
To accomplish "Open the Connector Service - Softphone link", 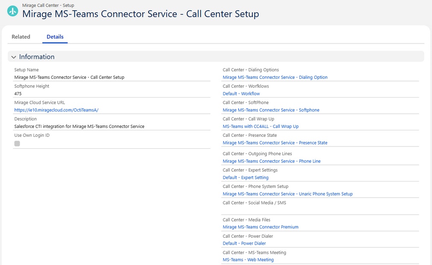I will click(x=271, y=110).
